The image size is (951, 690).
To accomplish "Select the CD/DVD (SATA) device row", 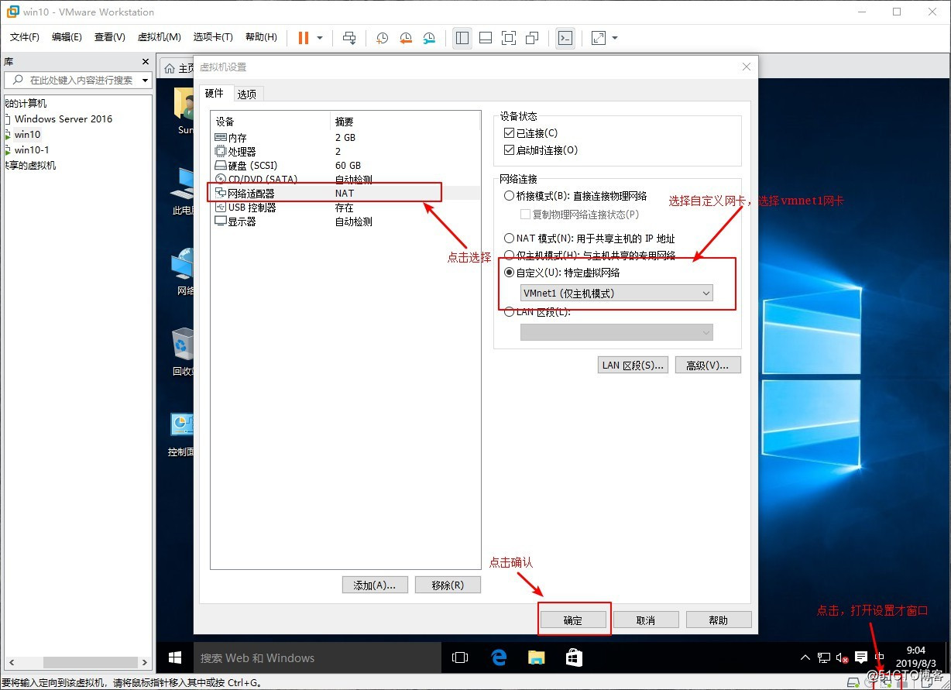I will (345, 179).
